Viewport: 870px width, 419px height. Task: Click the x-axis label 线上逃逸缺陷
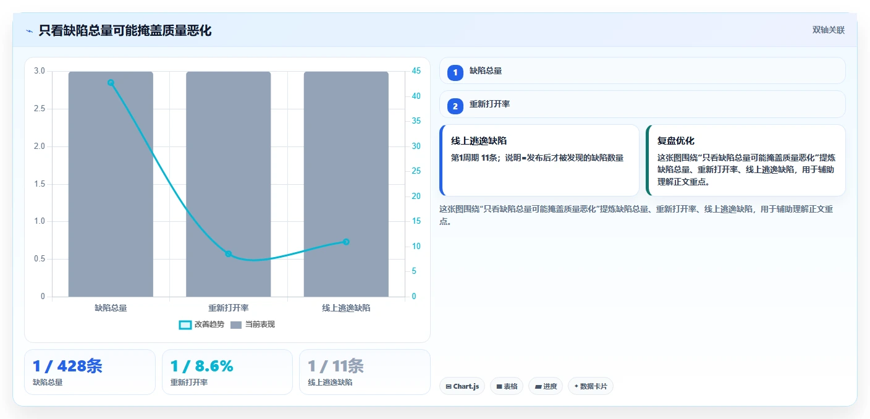[x=346, y=307]
